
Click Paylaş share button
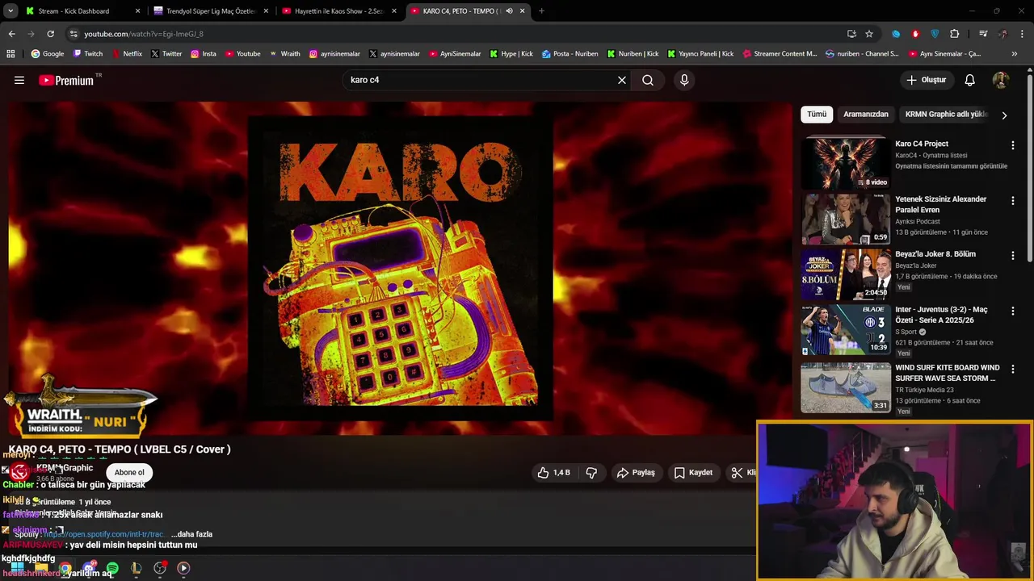point(636,473)
